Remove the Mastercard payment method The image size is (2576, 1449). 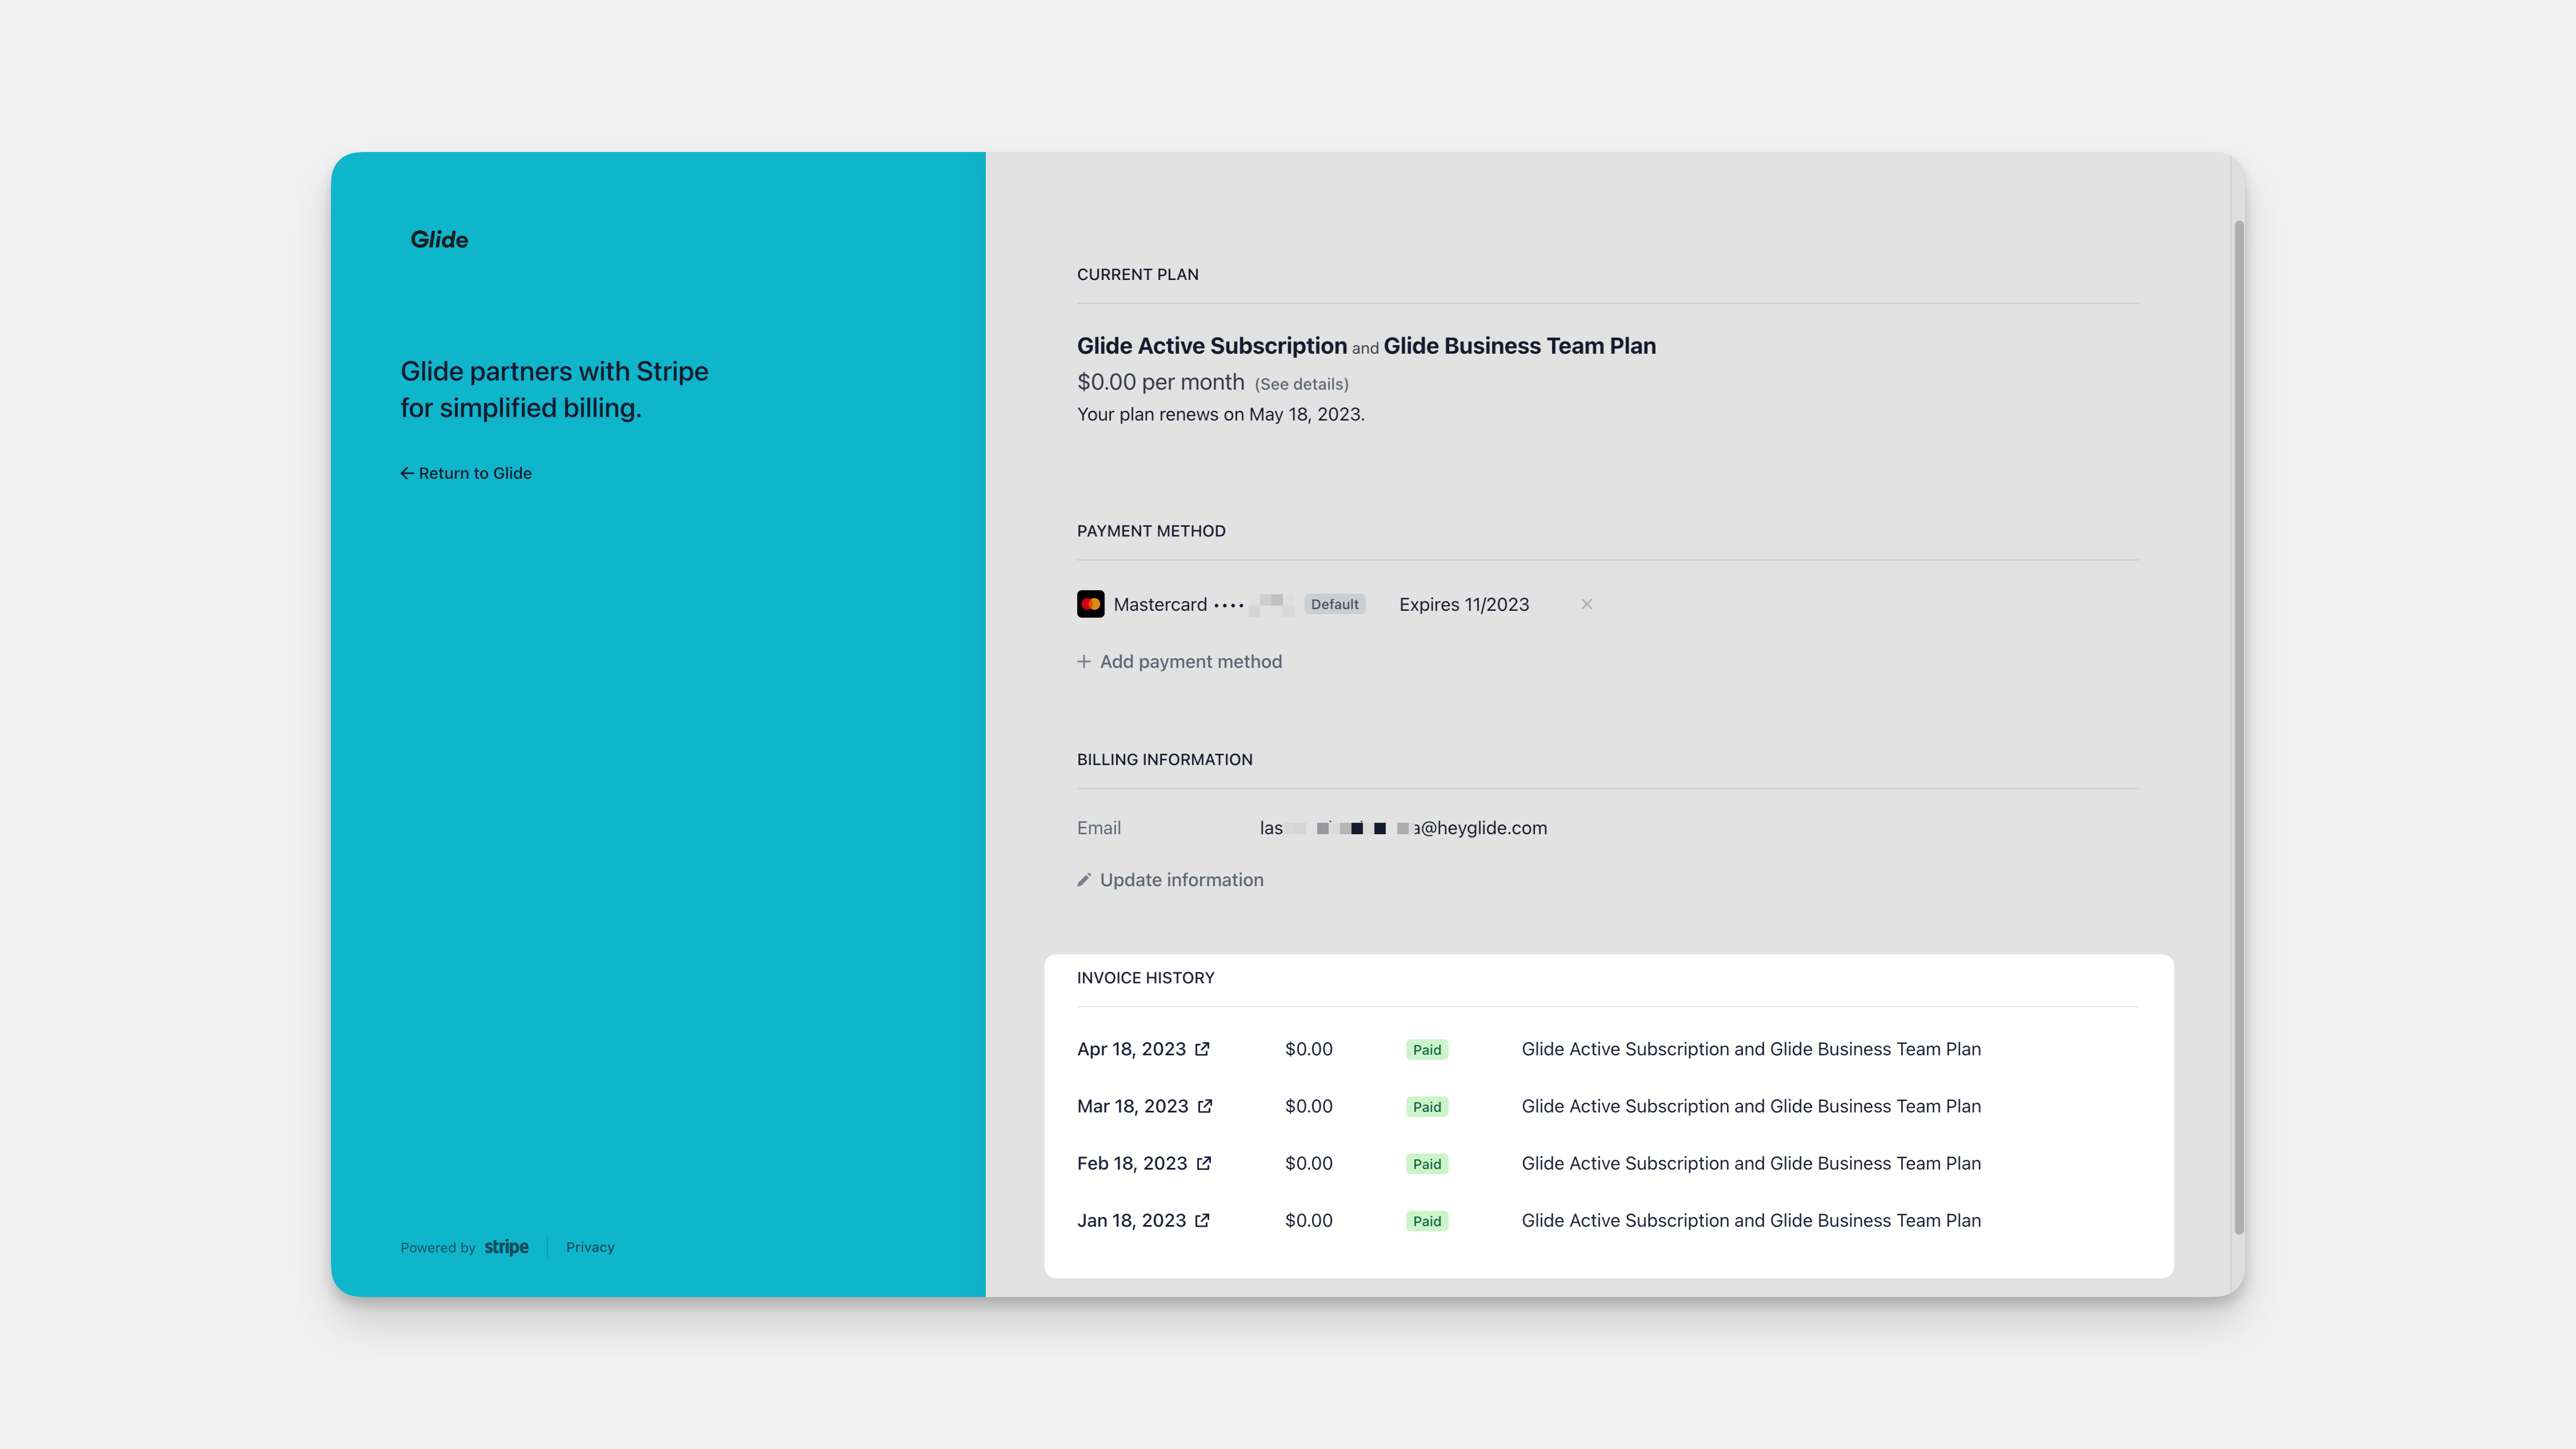click(x=1587, y=604)
